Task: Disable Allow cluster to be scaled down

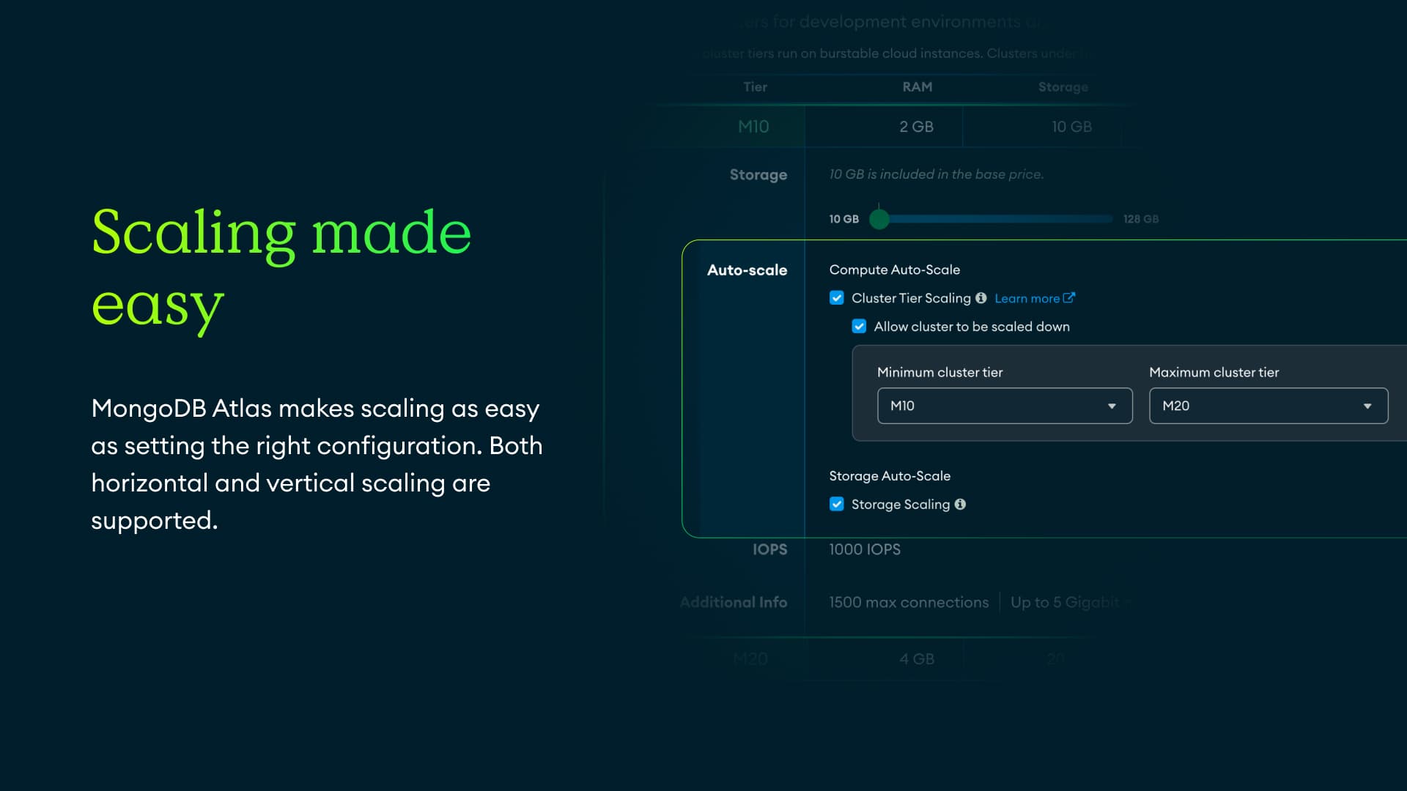Action: click(x=859, y=327)
